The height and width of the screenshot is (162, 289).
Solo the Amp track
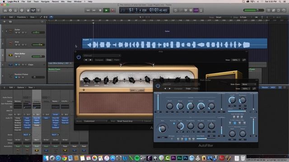(19, 45)
